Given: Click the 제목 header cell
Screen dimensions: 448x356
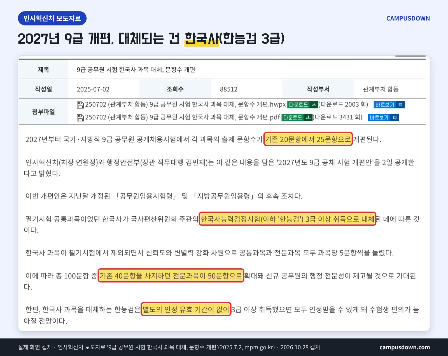Looking at the screenshot, I should (43, 69).
